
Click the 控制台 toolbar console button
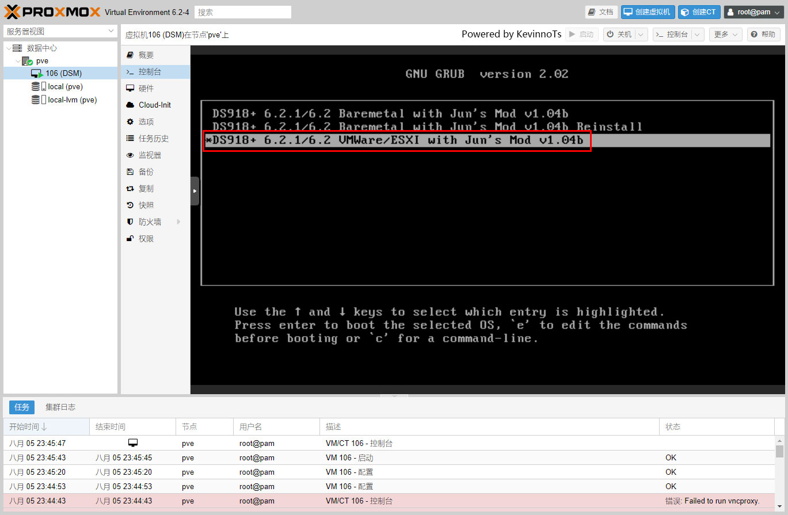672,35
